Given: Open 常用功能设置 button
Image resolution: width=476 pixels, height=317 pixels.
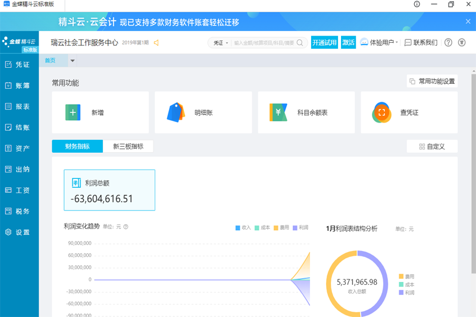Looking at the screenshot, I should point(432,81).
